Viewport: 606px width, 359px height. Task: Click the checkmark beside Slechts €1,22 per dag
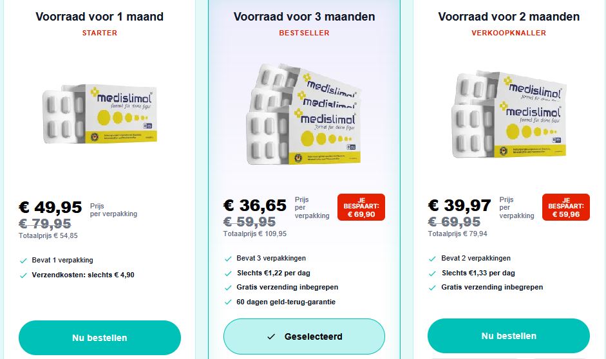[x=228, y=273]
